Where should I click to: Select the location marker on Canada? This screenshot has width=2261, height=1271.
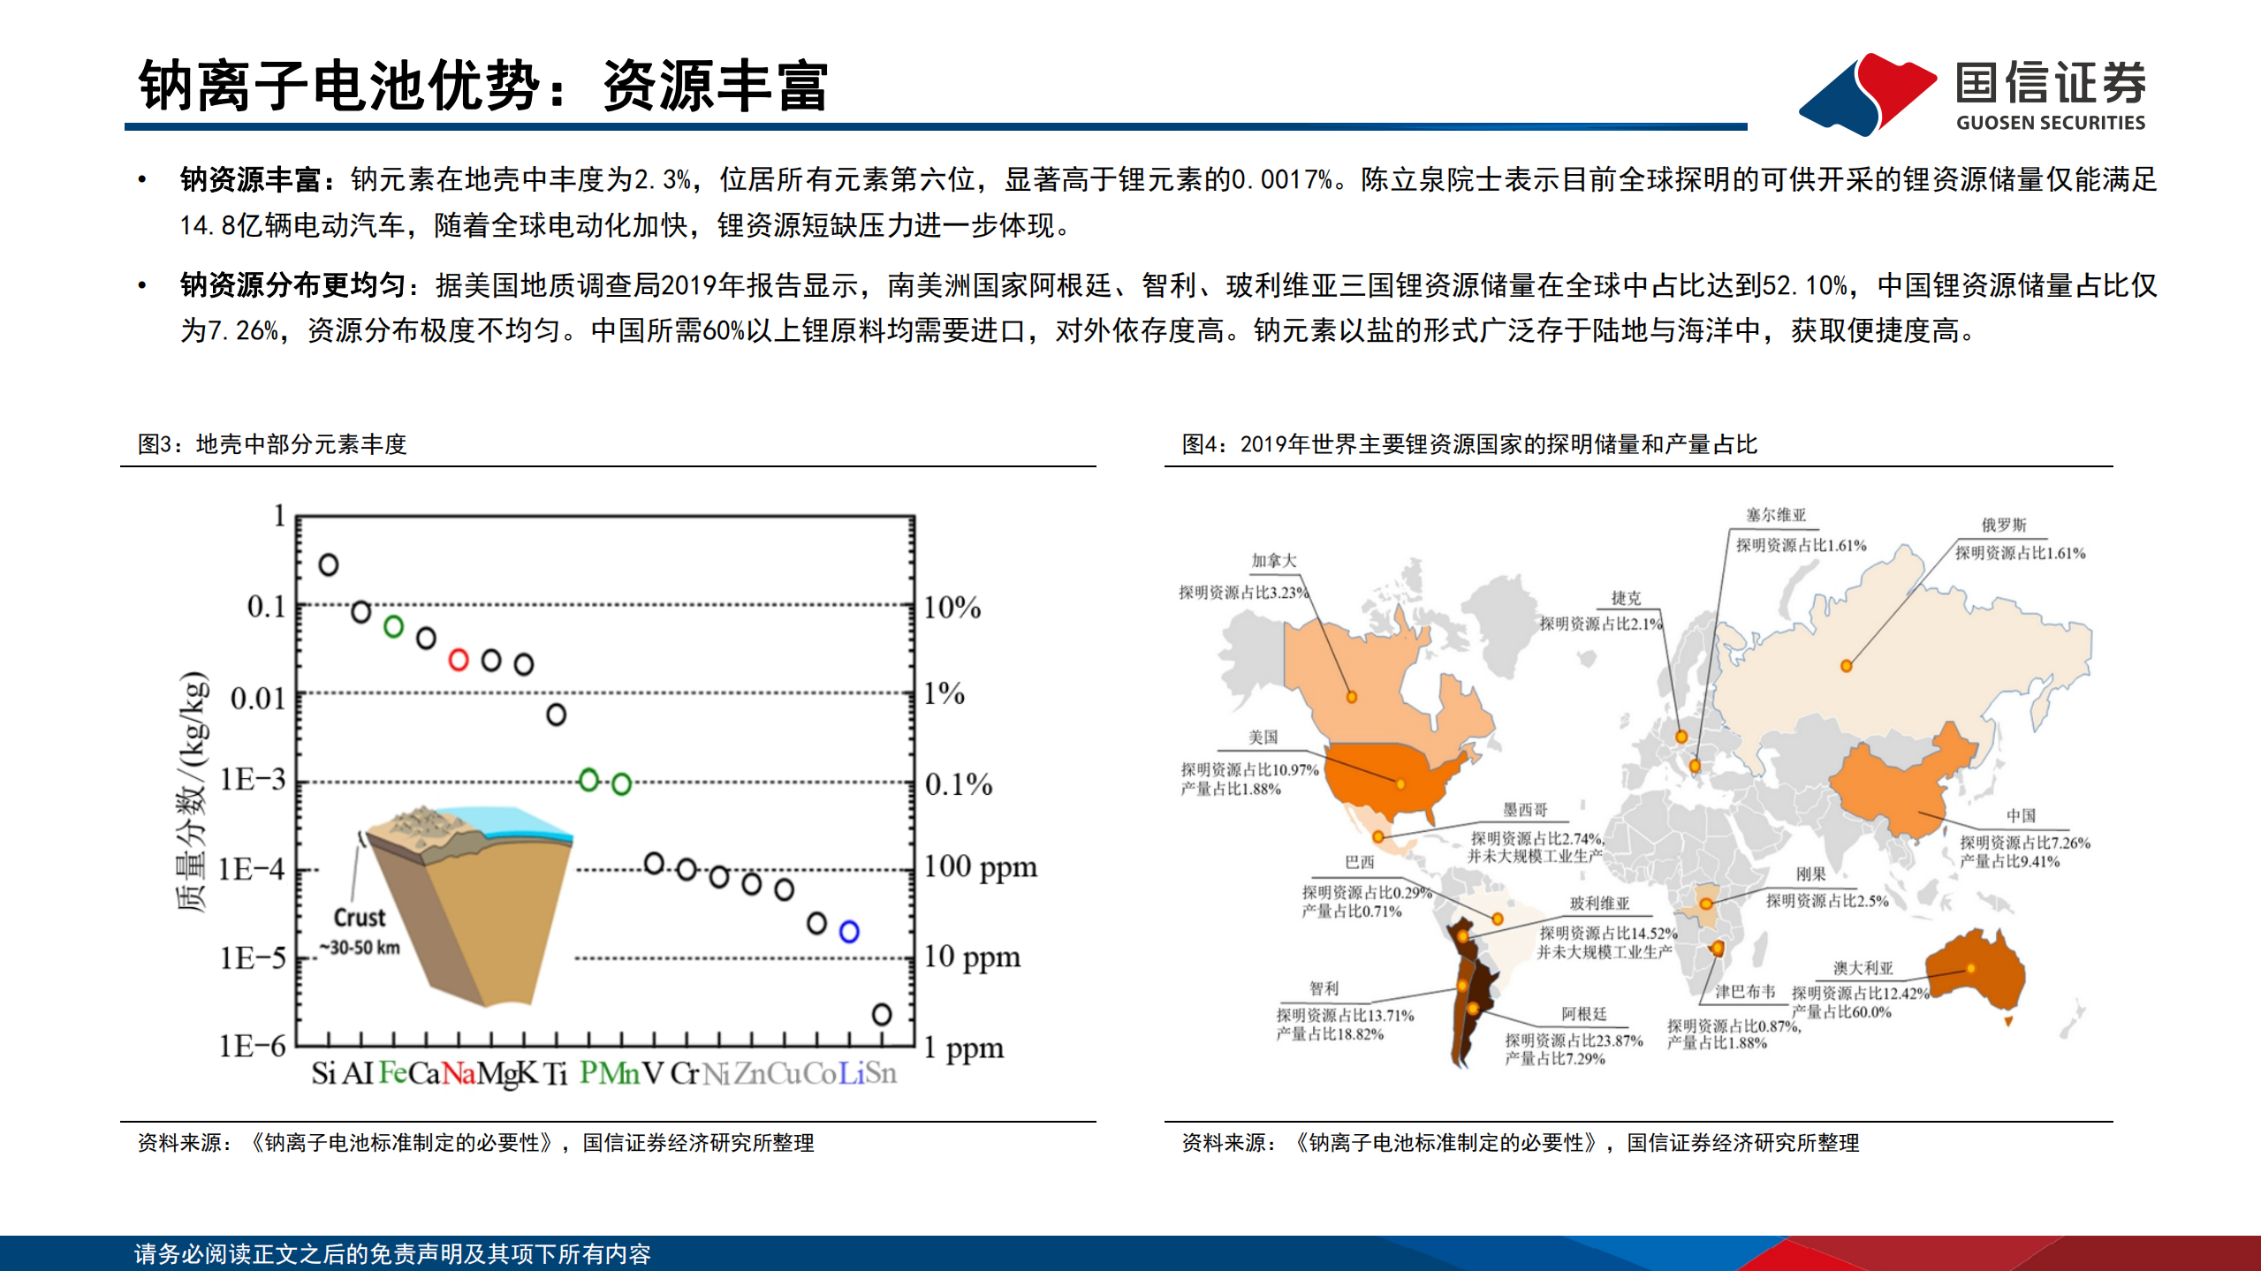[x=1352, y=697]
